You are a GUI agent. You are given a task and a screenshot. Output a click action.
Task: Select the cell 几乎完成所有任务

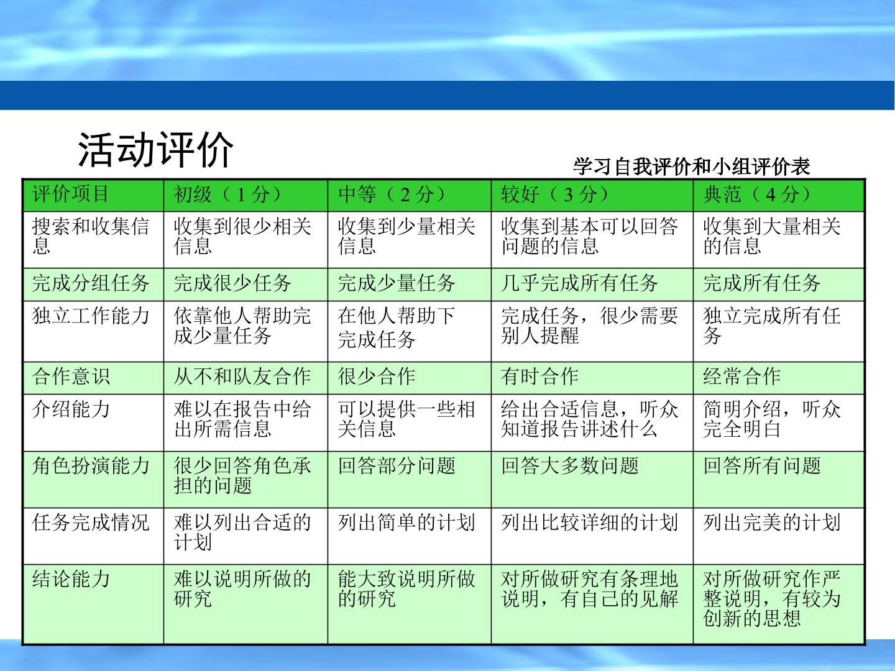592,285
